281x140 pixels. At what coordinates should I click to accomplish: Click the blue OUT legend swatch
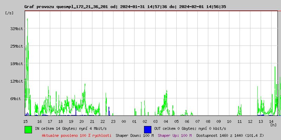[x=148, y=129]
